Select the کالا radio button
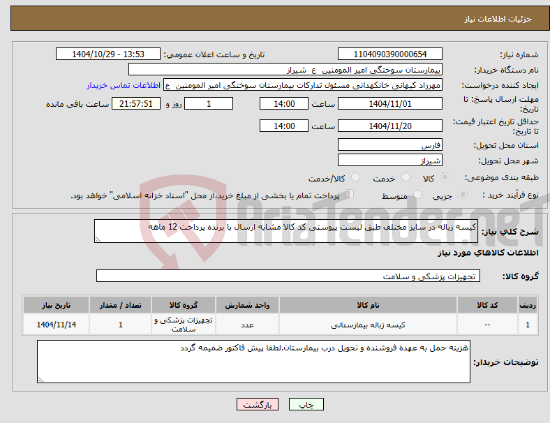550x423 pixels. pyautogui.click(x=445, y=177)
